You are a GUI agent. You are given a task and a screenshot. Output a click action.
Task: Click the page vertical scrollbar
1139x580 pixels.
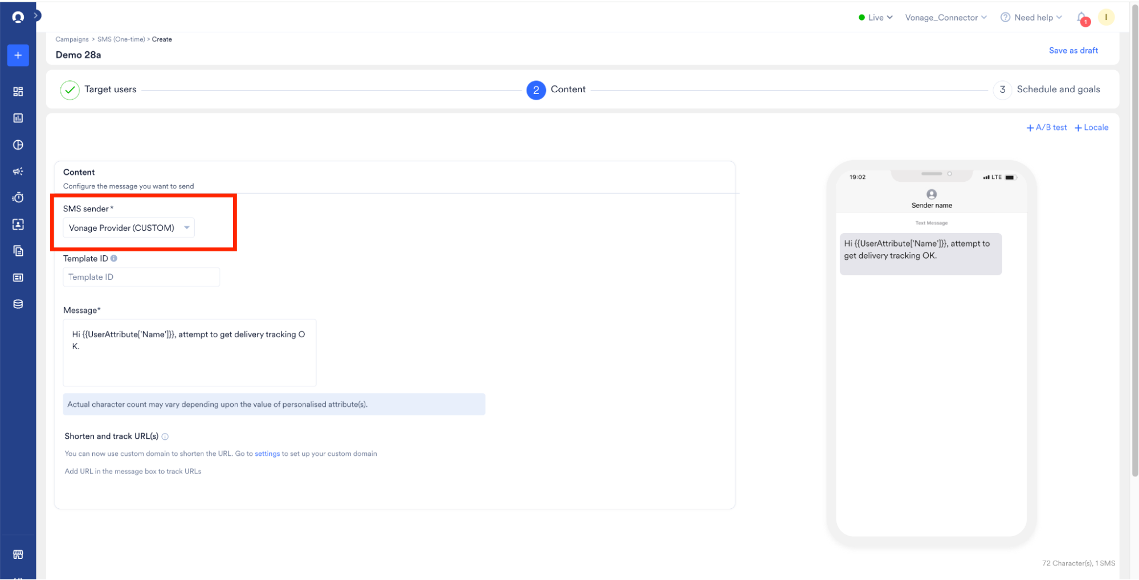pyautogui.click(x=1134, y=239)
